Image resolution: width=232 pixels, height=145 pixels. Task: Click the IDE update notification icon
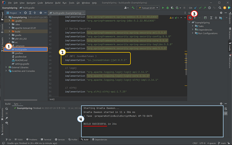(224, 8)
